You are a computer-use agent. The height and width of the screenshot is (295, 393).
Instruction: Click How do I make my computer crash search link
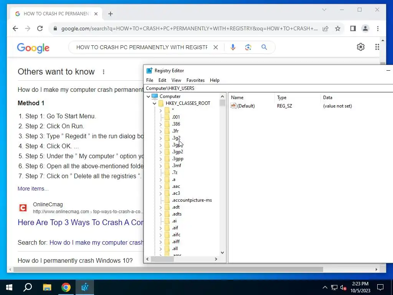click(x=96, y=243)
